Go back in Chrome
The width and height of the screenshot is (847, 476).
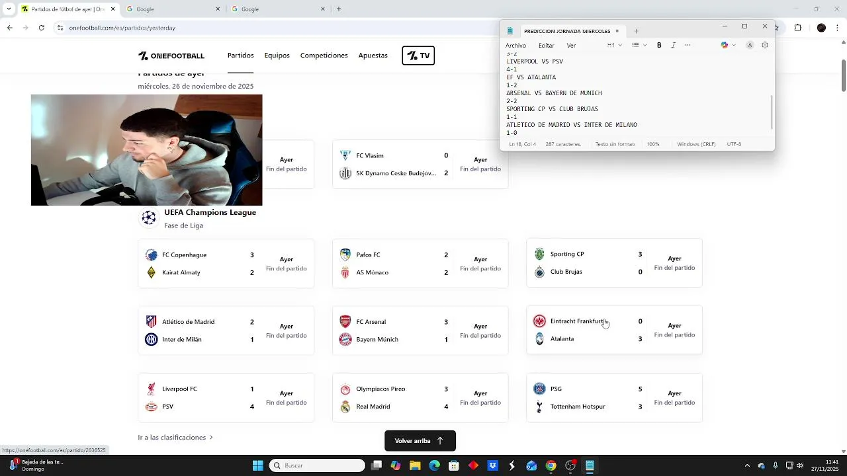[x=9, y=28]
